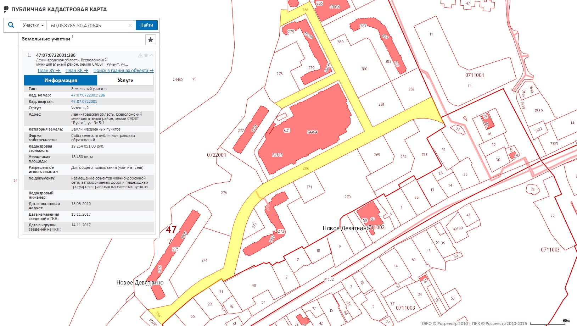Switch to the Услуги tab
This screenshot has width=577, height=326.
coord(125,80)
